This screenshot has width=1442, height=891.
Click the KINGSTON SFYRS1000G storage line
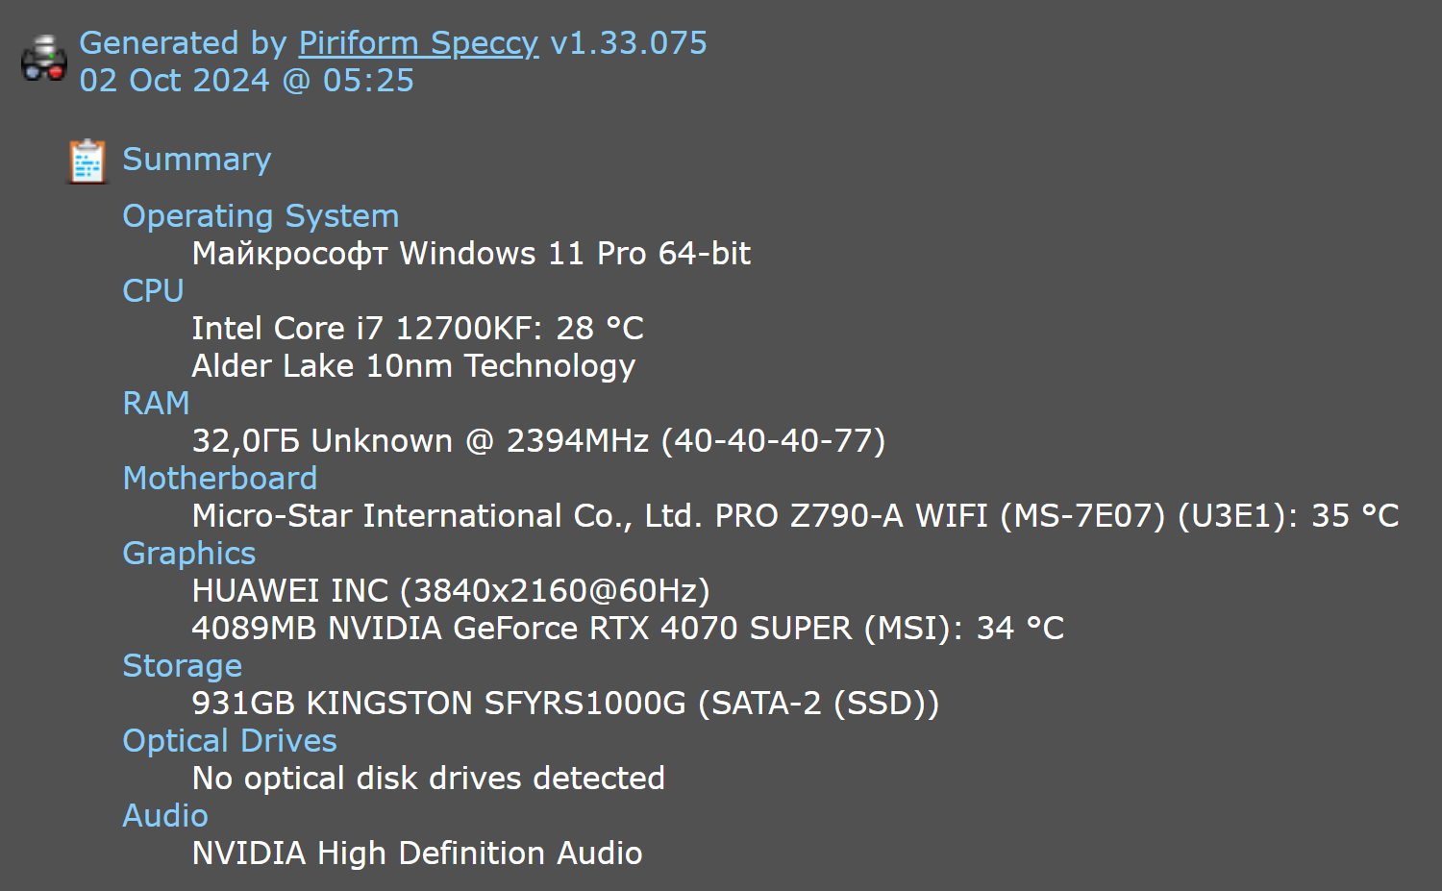point(565,704)
